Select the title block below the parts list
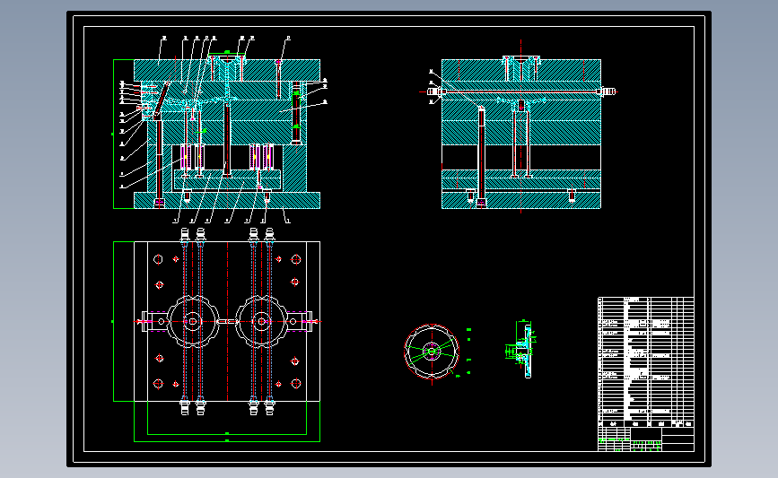The height and width of the screenshot is (478, 778). click(645, 439)
